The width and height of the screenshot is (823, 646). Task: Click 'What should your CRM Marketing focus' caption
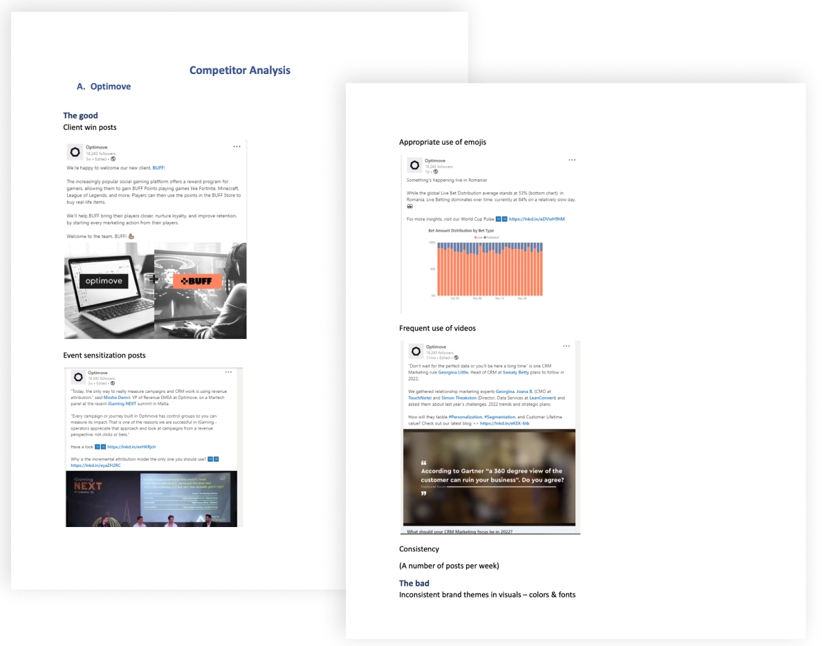tap(460, 532)
